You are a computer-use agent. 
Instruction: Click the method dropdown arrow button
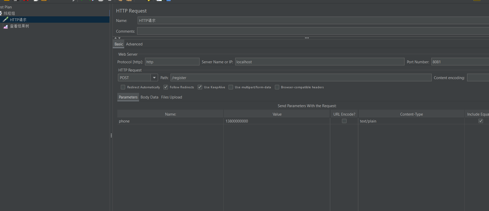(x=154, y=78)
